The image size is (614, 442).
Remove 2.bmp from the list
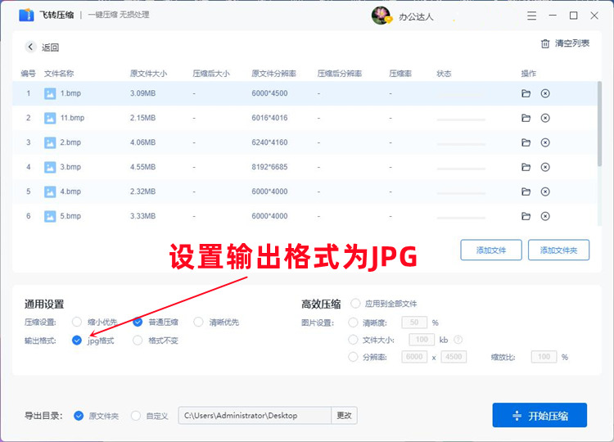pos(545,142)
